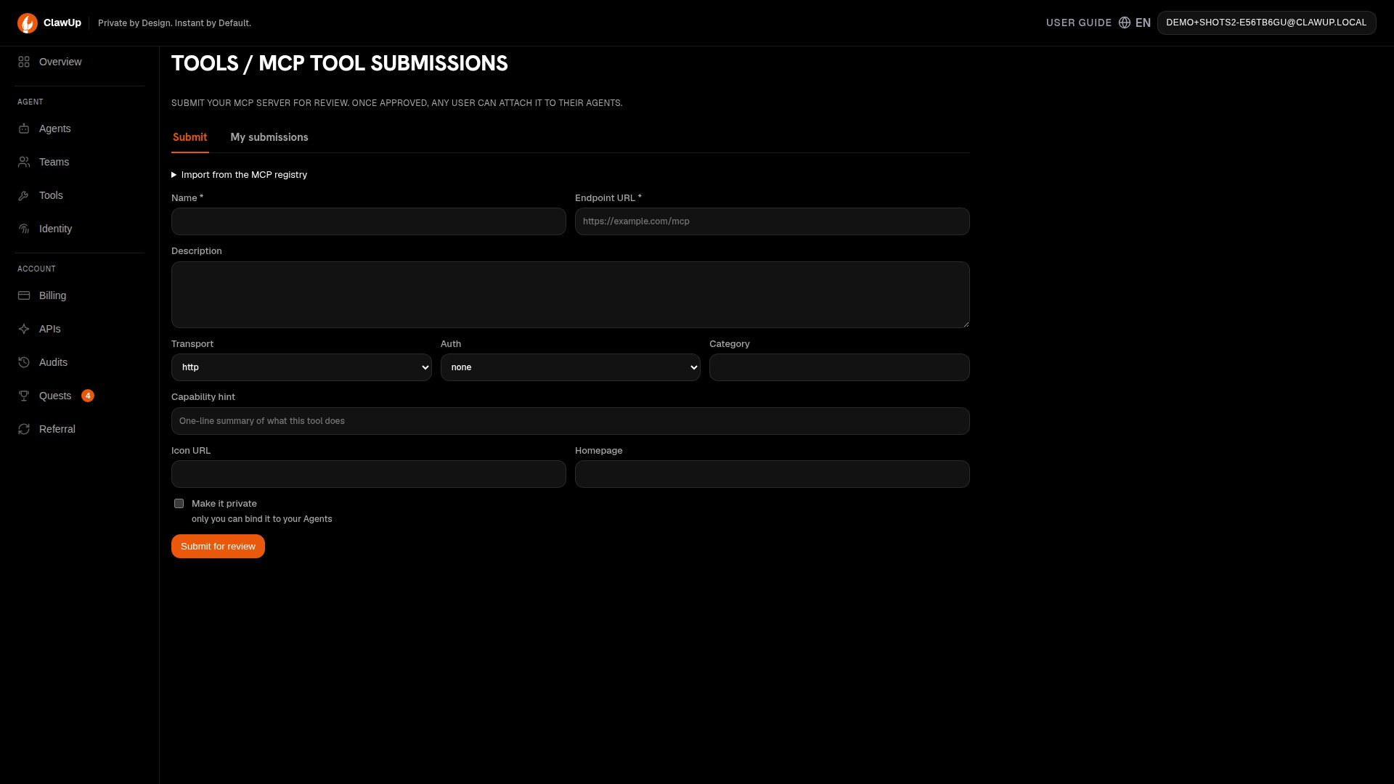Click the Description resize handle corner

[966, 324]
